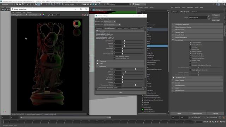The height and width of the screenshot is (127, 226).
Task: Click the red stop render icon
Action: click(x=83, y=15)
